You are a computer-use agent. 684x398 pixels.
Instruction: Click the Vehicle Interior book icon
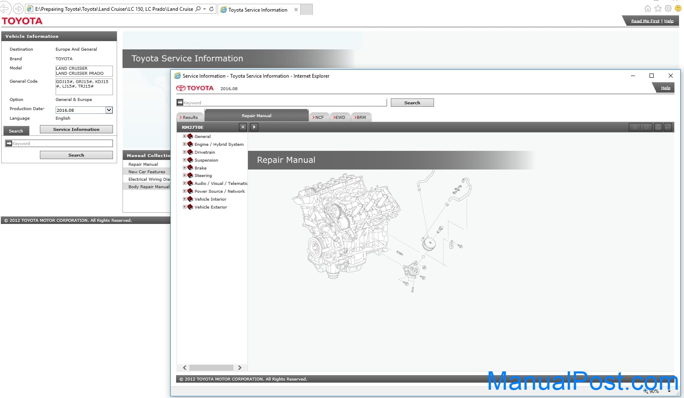coord(190,199)
